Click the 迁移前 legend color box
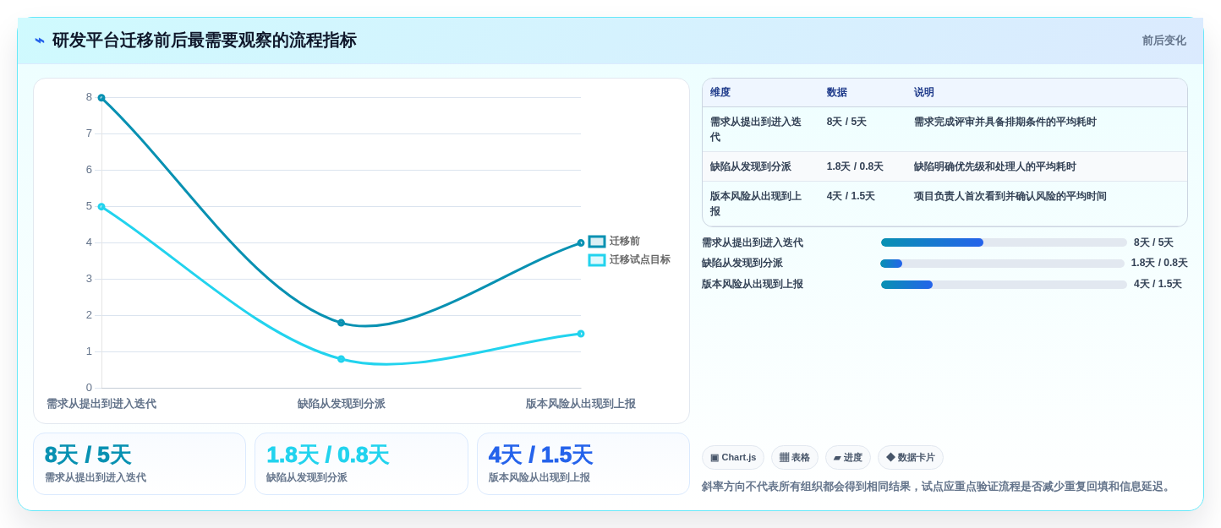This screenshot has height=528, width=1221. coord(597,242)
